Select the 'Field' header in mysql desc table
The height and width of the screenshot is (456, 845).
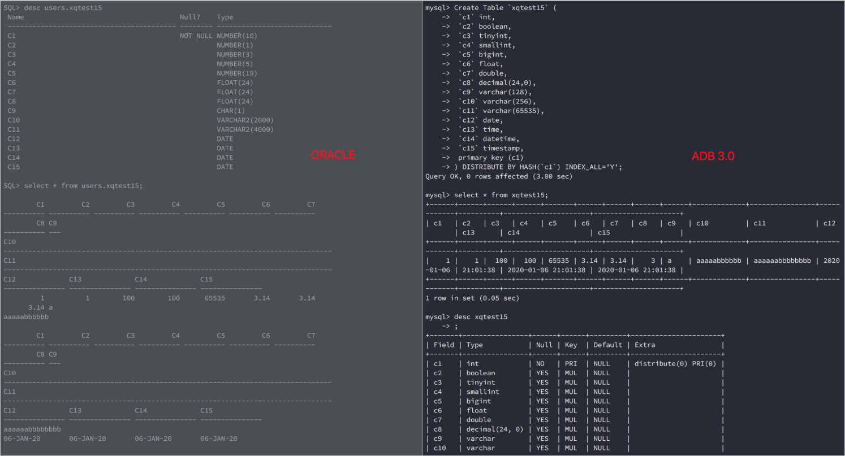tap(444, 345)
